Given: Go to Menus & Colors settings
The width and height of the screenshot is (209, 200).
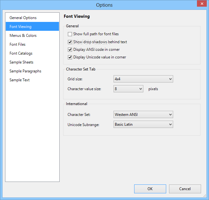Looking at the screenshot, I should point(32,36).
